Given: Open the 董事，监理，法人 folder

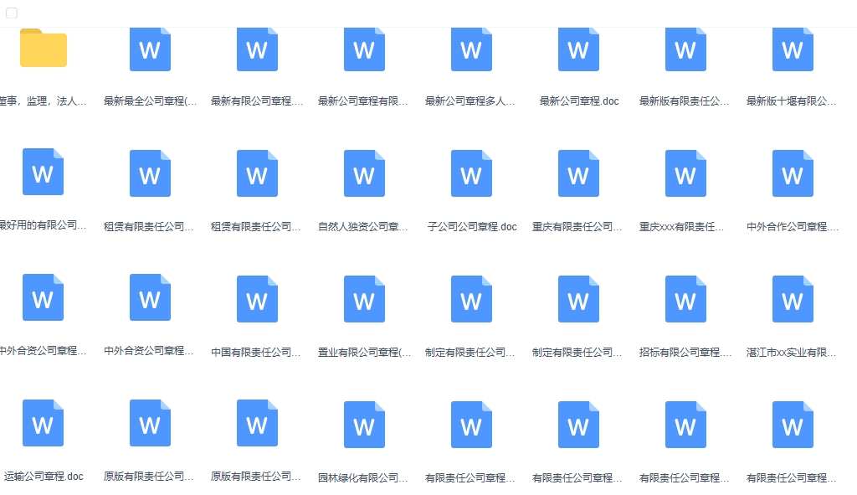Looking at the screenshot, I should click(44, 49).
